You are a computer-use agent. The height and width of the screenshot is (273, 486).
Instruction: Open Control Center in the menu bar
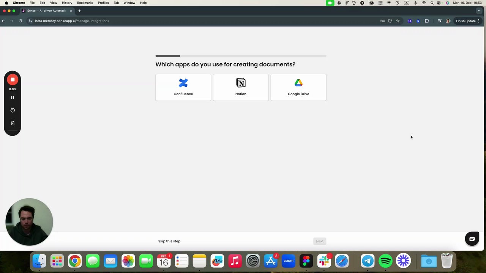pyautogui.click(x=439, y=3)
